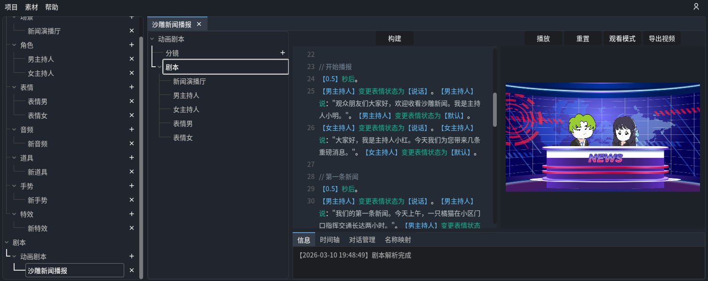Viewport: 708px width, 281px height.
Task: Remove 新道具 using its delete icon
Action: [132, 172]
